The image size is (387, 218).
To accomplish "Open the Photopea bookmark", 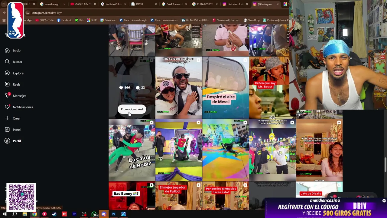I will [275, 20].
